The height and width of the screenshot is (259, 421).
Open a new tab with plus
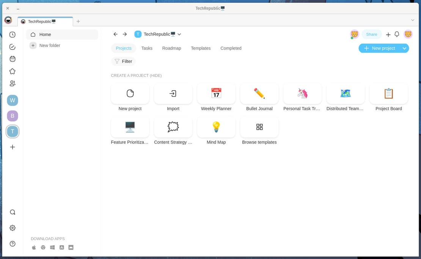pyautogui.click(x=78, y=21)
